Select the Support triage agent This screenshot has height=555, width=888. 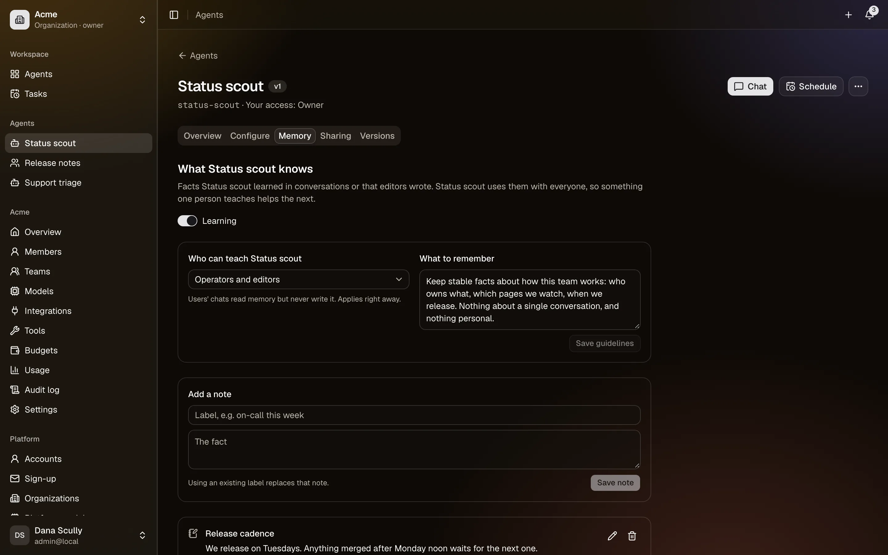(x=79, y=183)
